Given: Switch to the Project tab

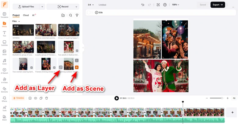Looking at the screenshot, I should point(16,15).
